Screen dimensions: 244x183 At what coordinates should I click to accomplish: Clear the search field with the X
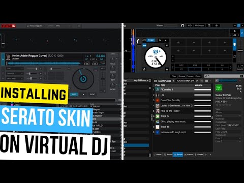(241, 76)
